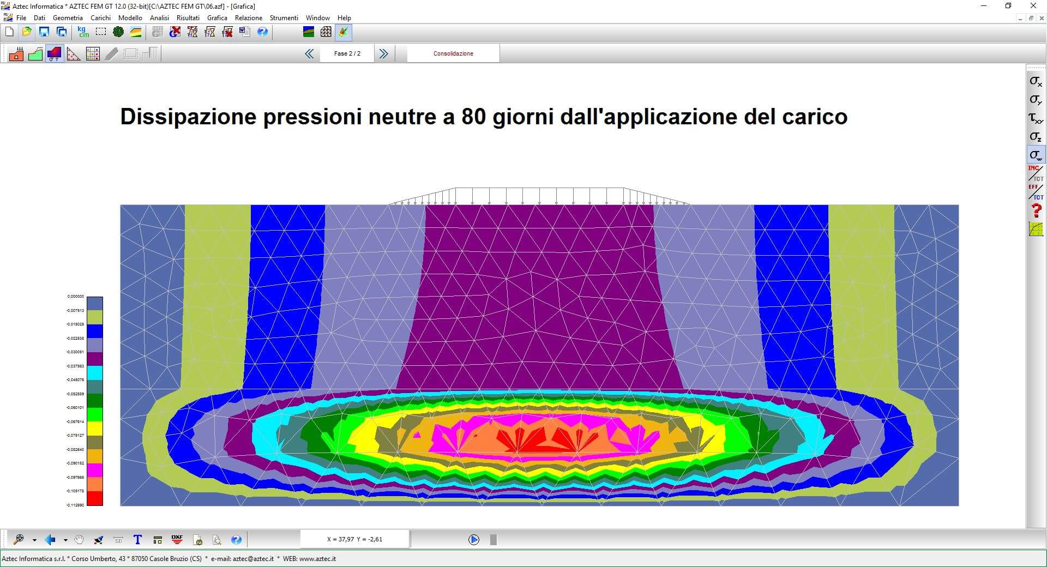The height and width of the screenshot is (567, 1047).
Task: Open the Analisi menu
Action: tap(159, 18)
